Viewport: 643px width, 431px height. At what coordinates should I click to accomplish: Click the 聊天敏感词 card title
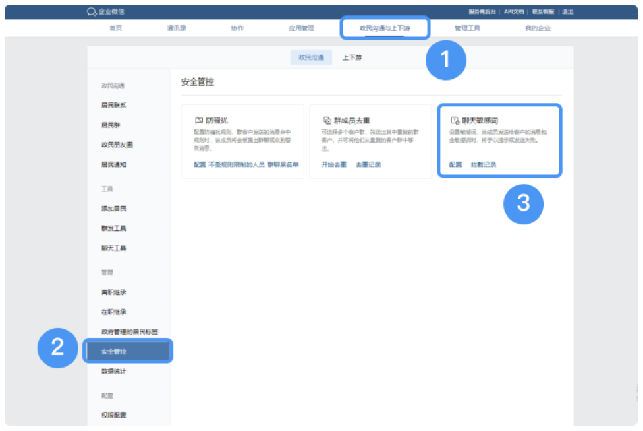480,121
